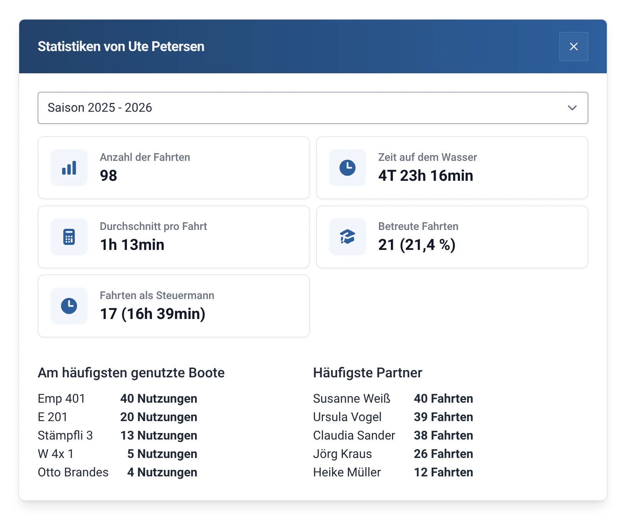Click the heading Am häufigsten genutzte Boote
Viewport: 626px width, 519px height.
coord(131,373)
